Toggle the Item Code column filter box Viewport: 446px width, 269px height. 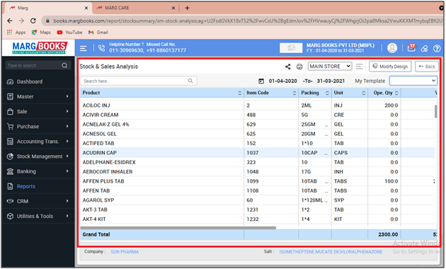coord(295,93)
